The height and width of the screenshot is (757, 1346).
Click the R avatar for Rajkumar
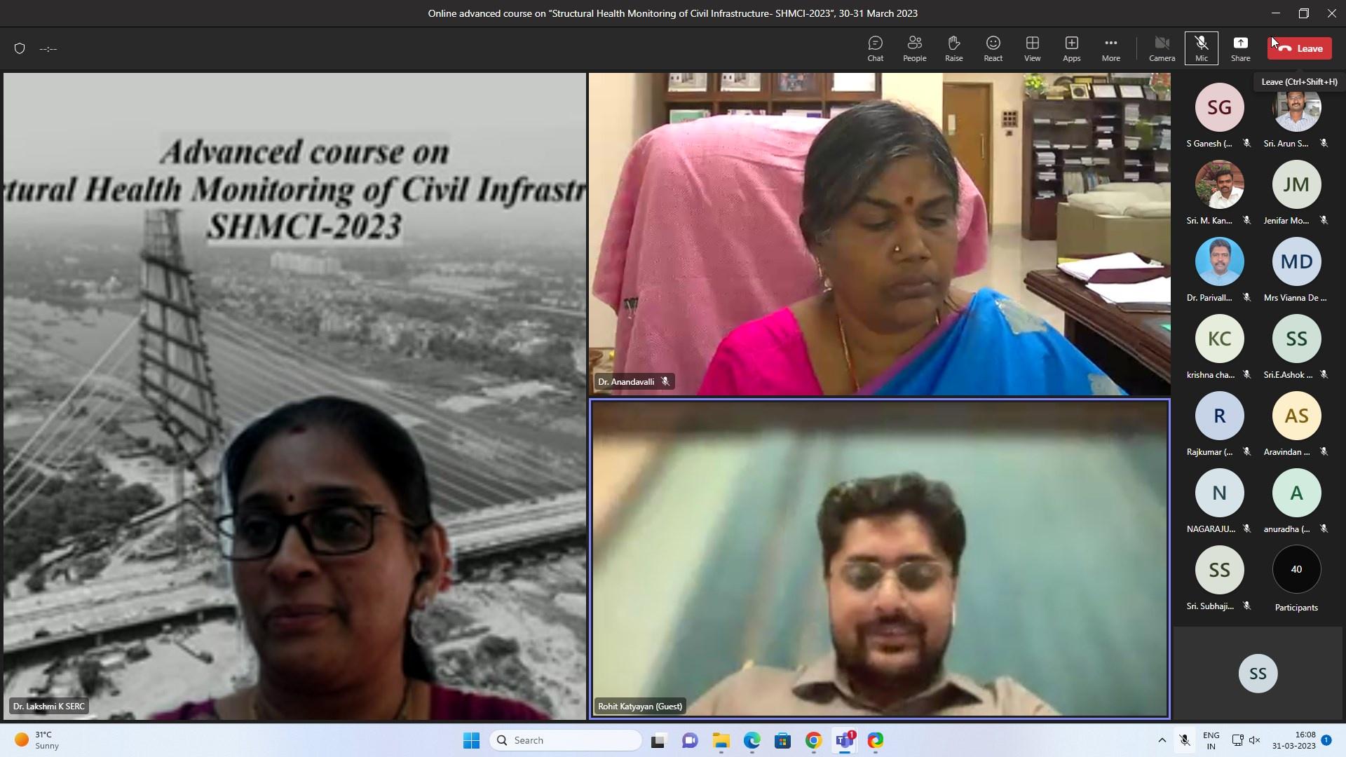point(1219,416)
